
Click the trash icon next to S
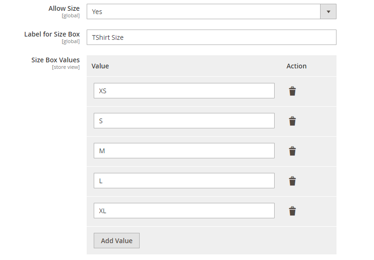coord(292,121)
